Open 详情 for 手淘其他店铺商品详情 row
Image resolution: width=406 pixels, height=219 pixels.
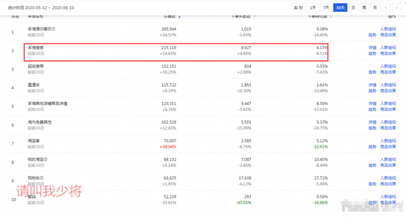pos(372,104)
